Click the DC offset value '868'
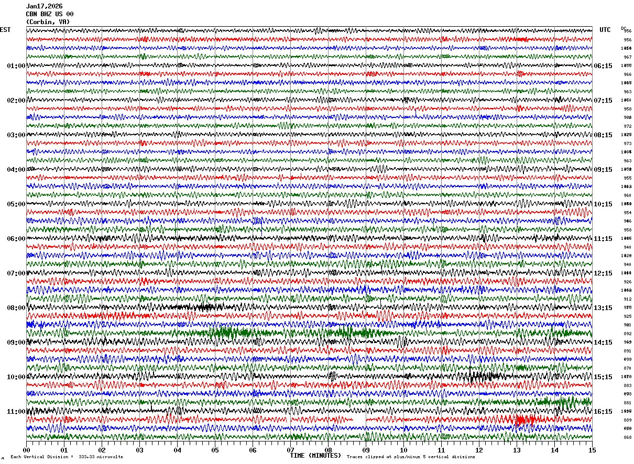This screenshot has height=464, width=634. tap(627, 437)
